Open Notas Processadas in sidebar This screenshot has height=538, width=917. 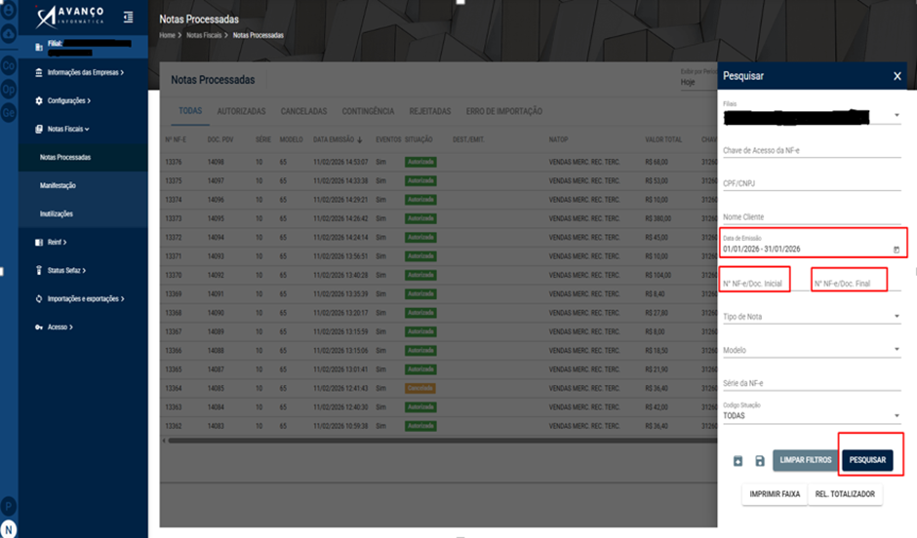(83, 157)
